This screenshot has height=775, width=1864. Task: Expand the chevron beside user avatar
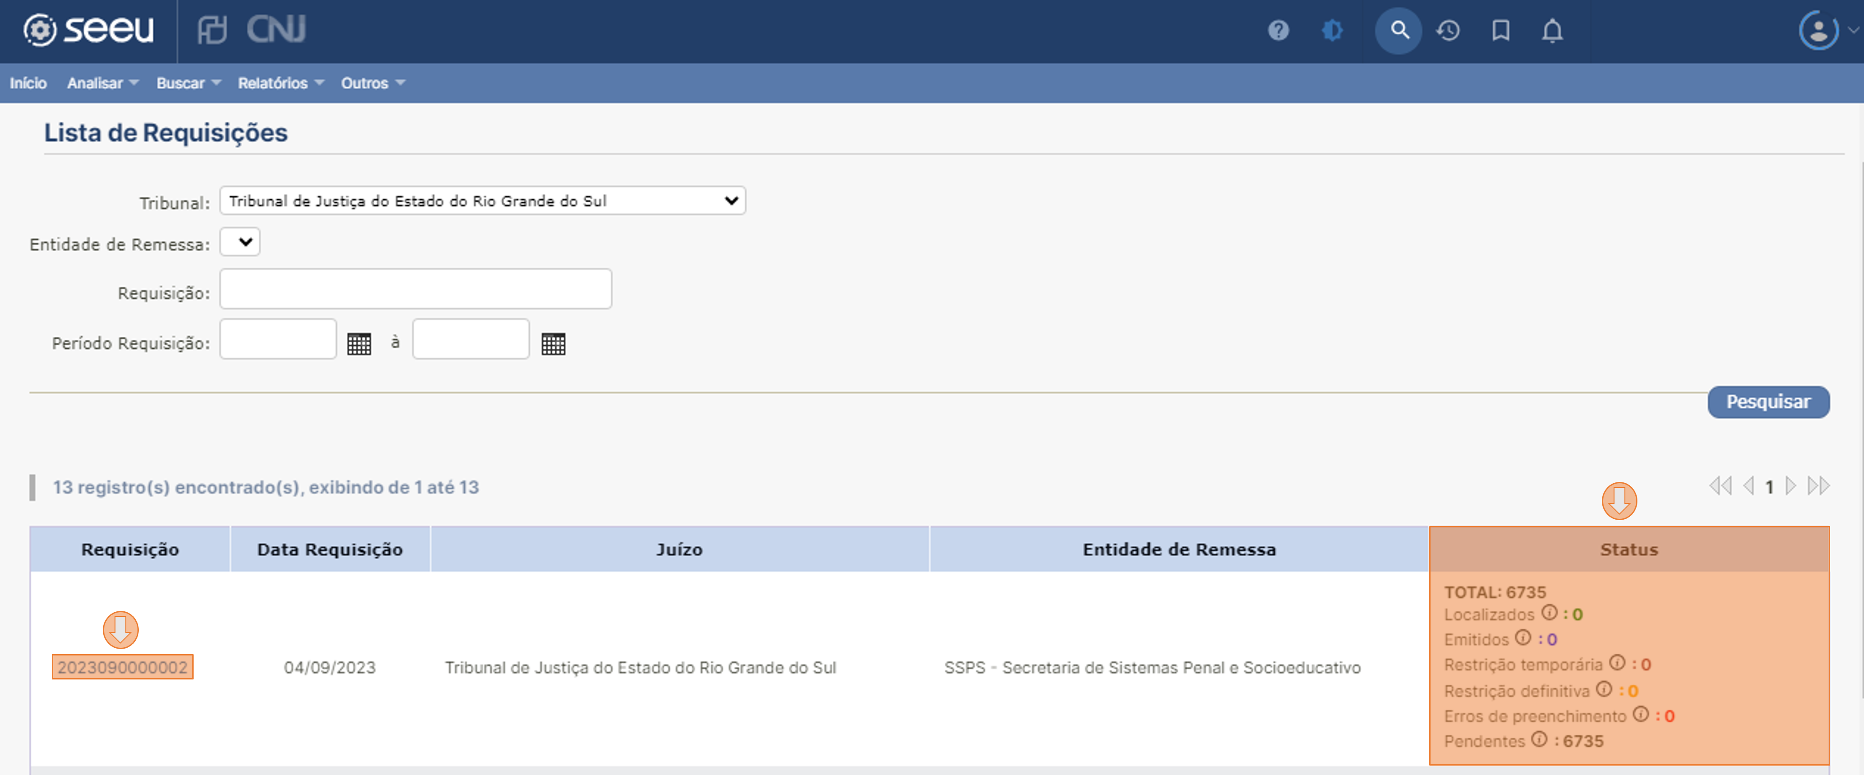[1852, 30]
